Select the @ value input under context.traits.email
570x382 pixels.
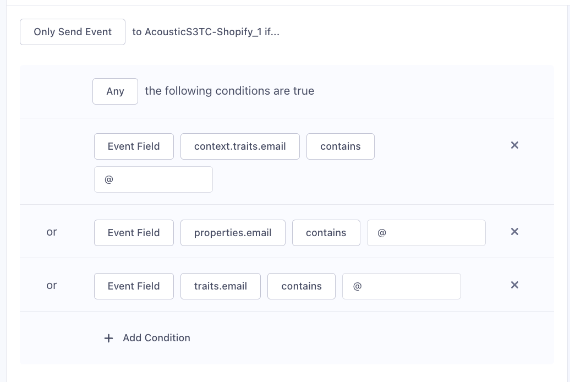click(x=154, y=179)
